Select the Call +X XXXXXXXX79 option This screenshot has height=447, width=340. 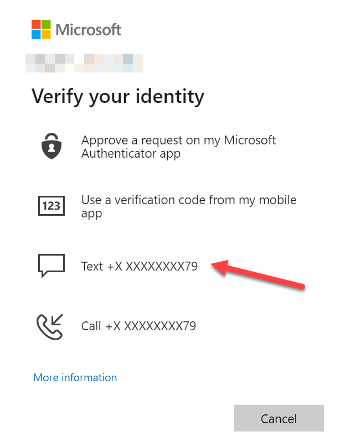(x=138, y=326)
